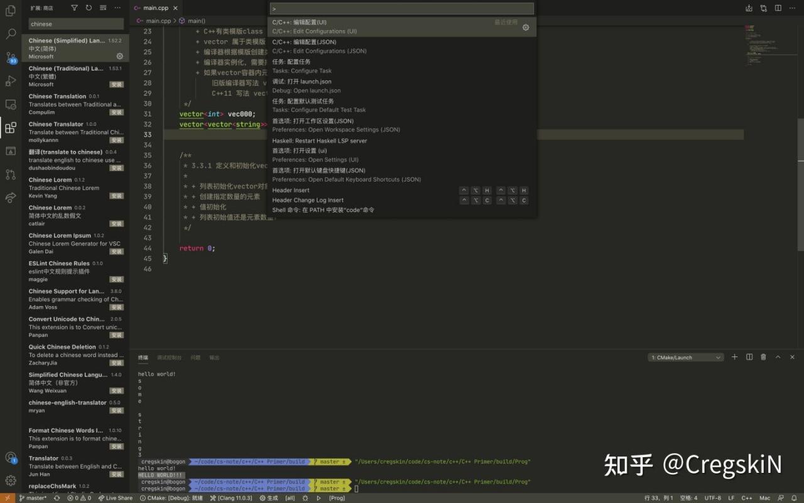804x503 pixels.
Task: Change the C++ language mode in status bar
Action: (746, 498)
